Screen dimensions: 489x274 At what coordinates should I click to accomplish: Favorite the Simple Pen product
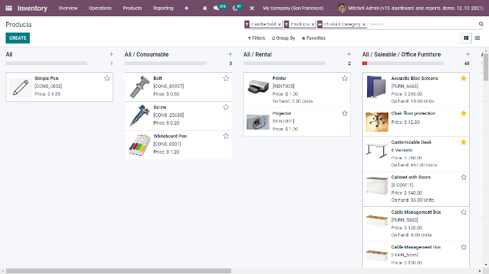tap(107, 79)
